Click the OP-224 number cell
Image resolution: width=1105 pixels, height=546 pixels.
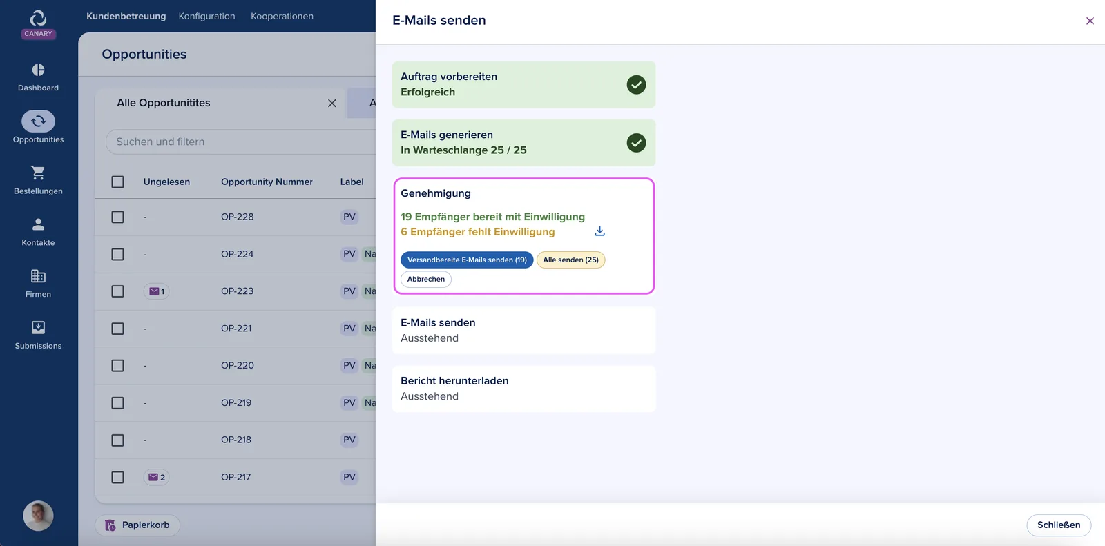click(238, 254)
